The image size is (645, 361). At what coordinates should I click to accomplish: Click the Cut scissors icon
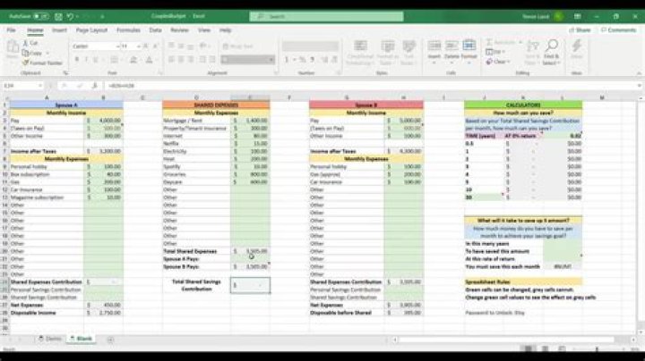(x=25, y=43)
